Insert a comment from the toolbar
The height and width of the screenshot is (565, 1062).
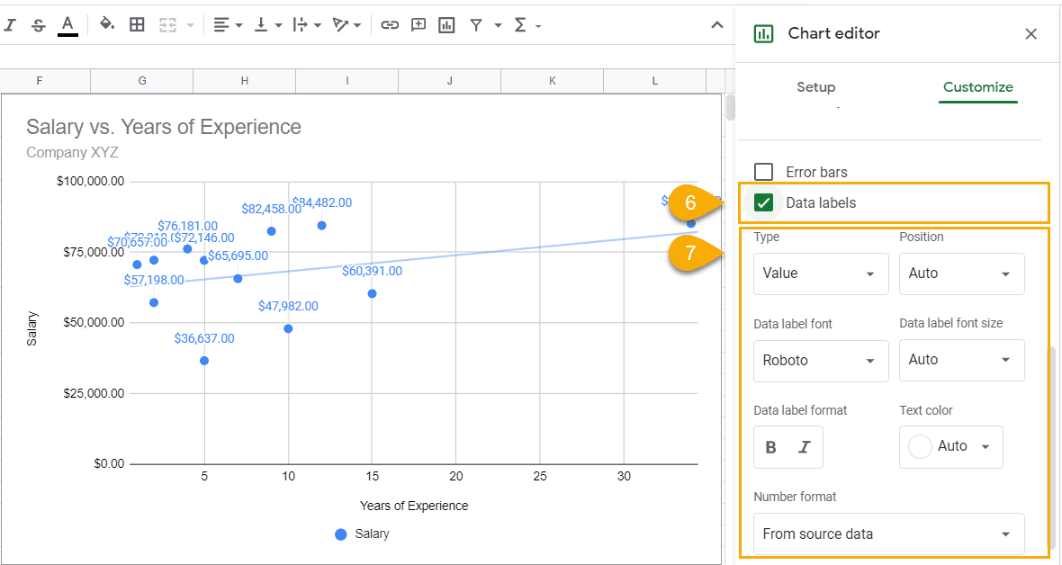point(418,24)
